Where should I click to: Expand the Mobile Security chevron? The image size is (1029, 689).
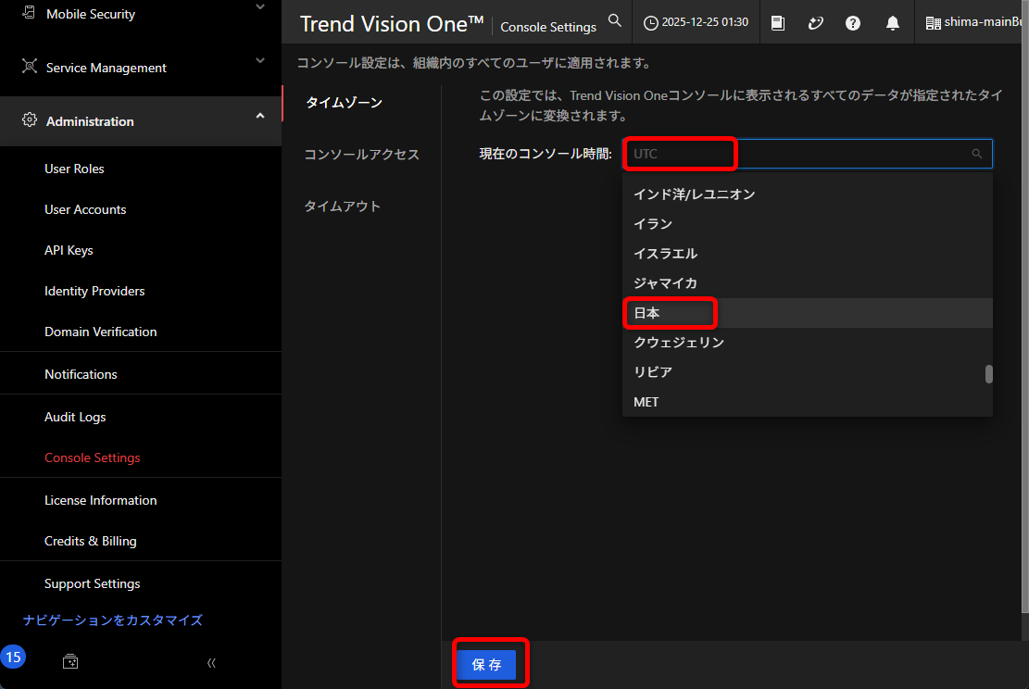pos(260,7)
